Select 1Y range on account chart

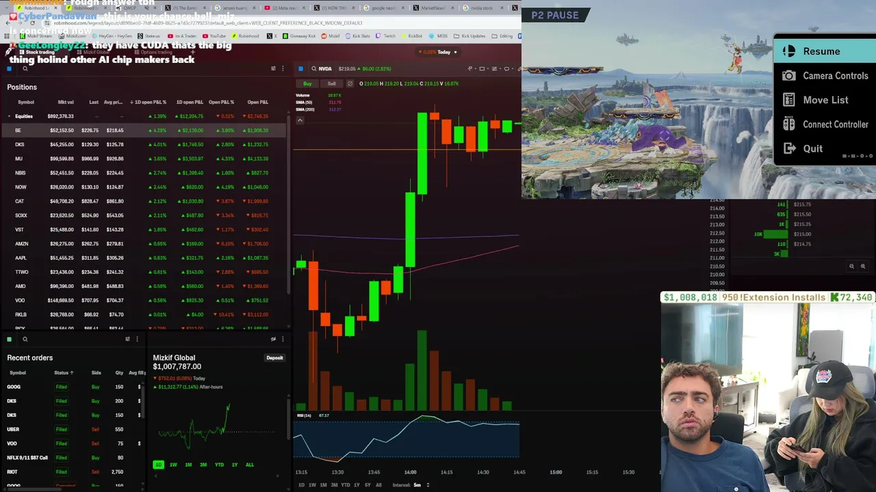click(235, 465)
